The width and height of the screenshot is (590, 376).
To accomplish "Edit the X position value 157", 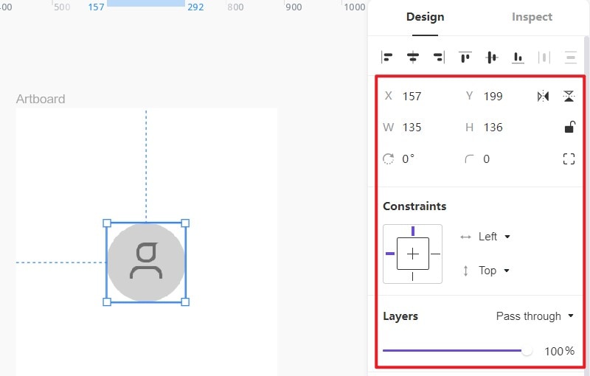I will pyautogui.click(x=412, y=97).
